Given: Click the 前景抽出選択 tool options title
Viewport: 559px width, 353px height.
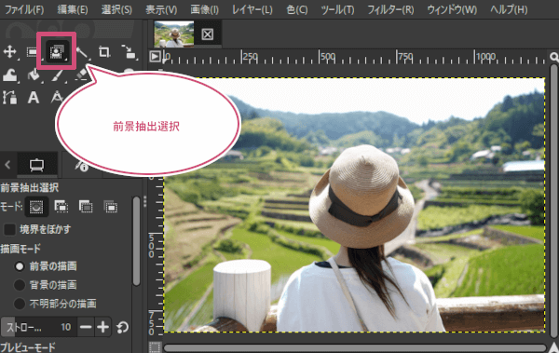Looking at the screenshot, I should pyautogui.click(x=29, y=187).
